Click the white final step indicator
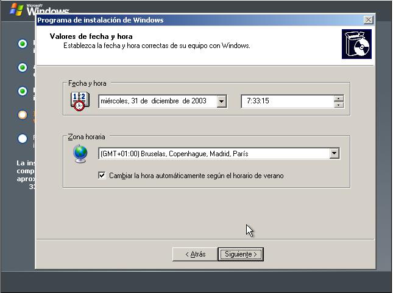The image size is (393, 293). tap(23, 139)
